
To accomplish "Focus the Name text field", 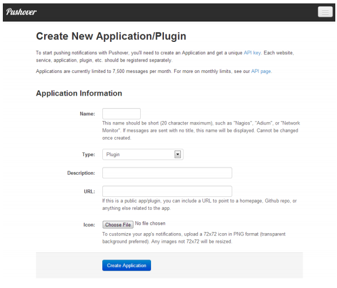I will click(122, 114).
